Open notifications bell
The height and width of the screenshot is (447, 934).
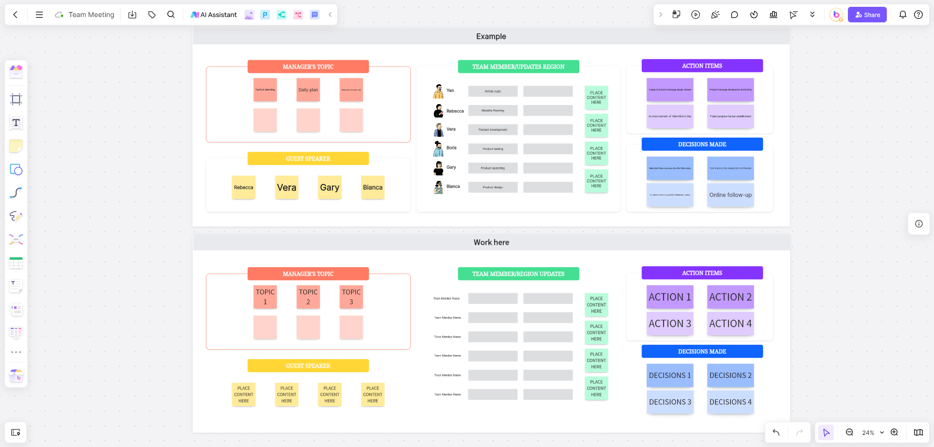tap(903, 15)
